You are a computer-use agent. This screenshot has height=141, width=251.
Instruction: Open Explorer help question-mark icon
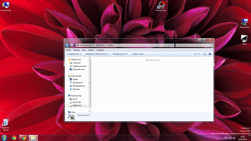point(210,54)
